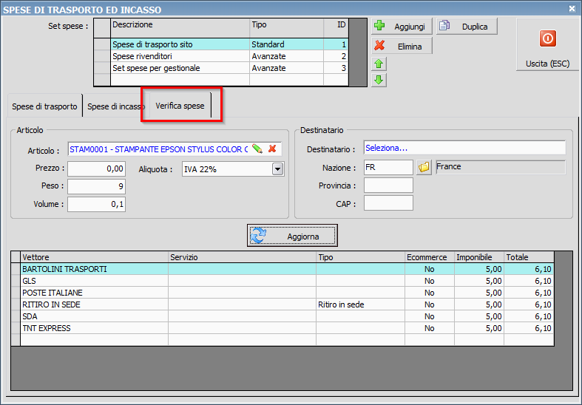Click the Tipo header in Set spese grid
This screenshot has height=405, width=582.
(286, 28)
